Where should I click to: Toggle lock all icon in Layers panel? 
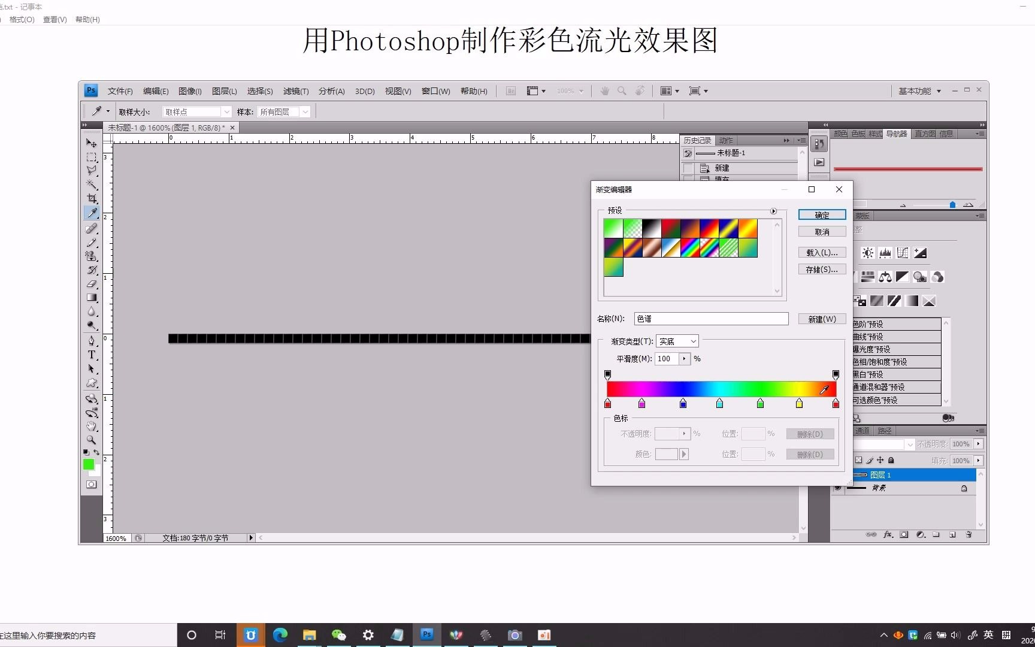click(891, 460)
